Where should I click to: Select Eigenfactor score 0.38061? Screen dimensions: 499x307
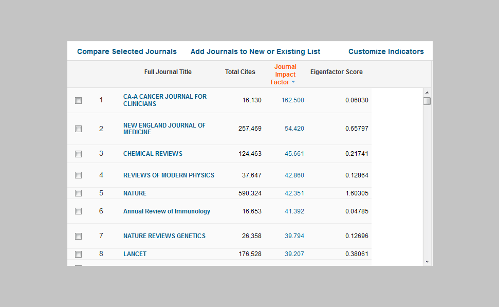[357, 254]
